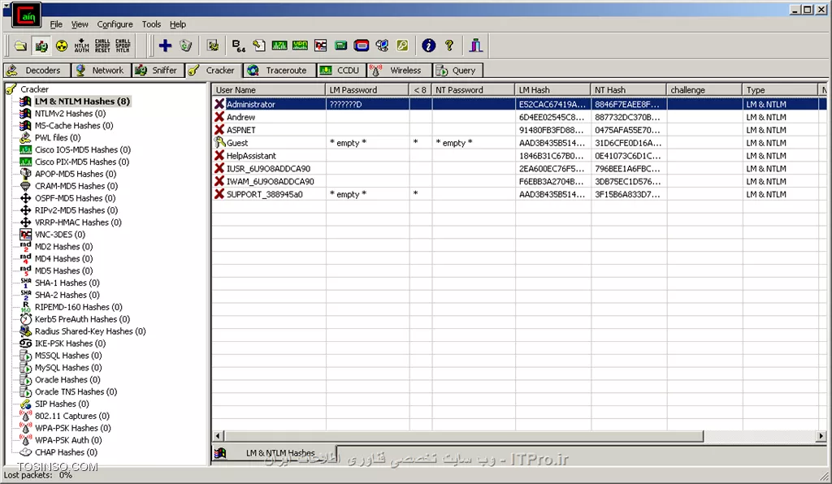Open the Box Revealer monitor icon
The image size is (832, 484).
pyautogui.click(x=382, y=45)
